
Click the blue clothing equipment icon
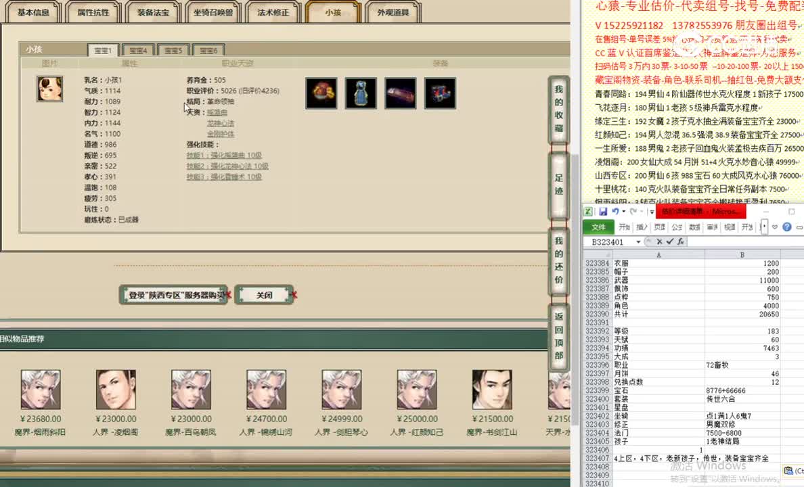361,93
